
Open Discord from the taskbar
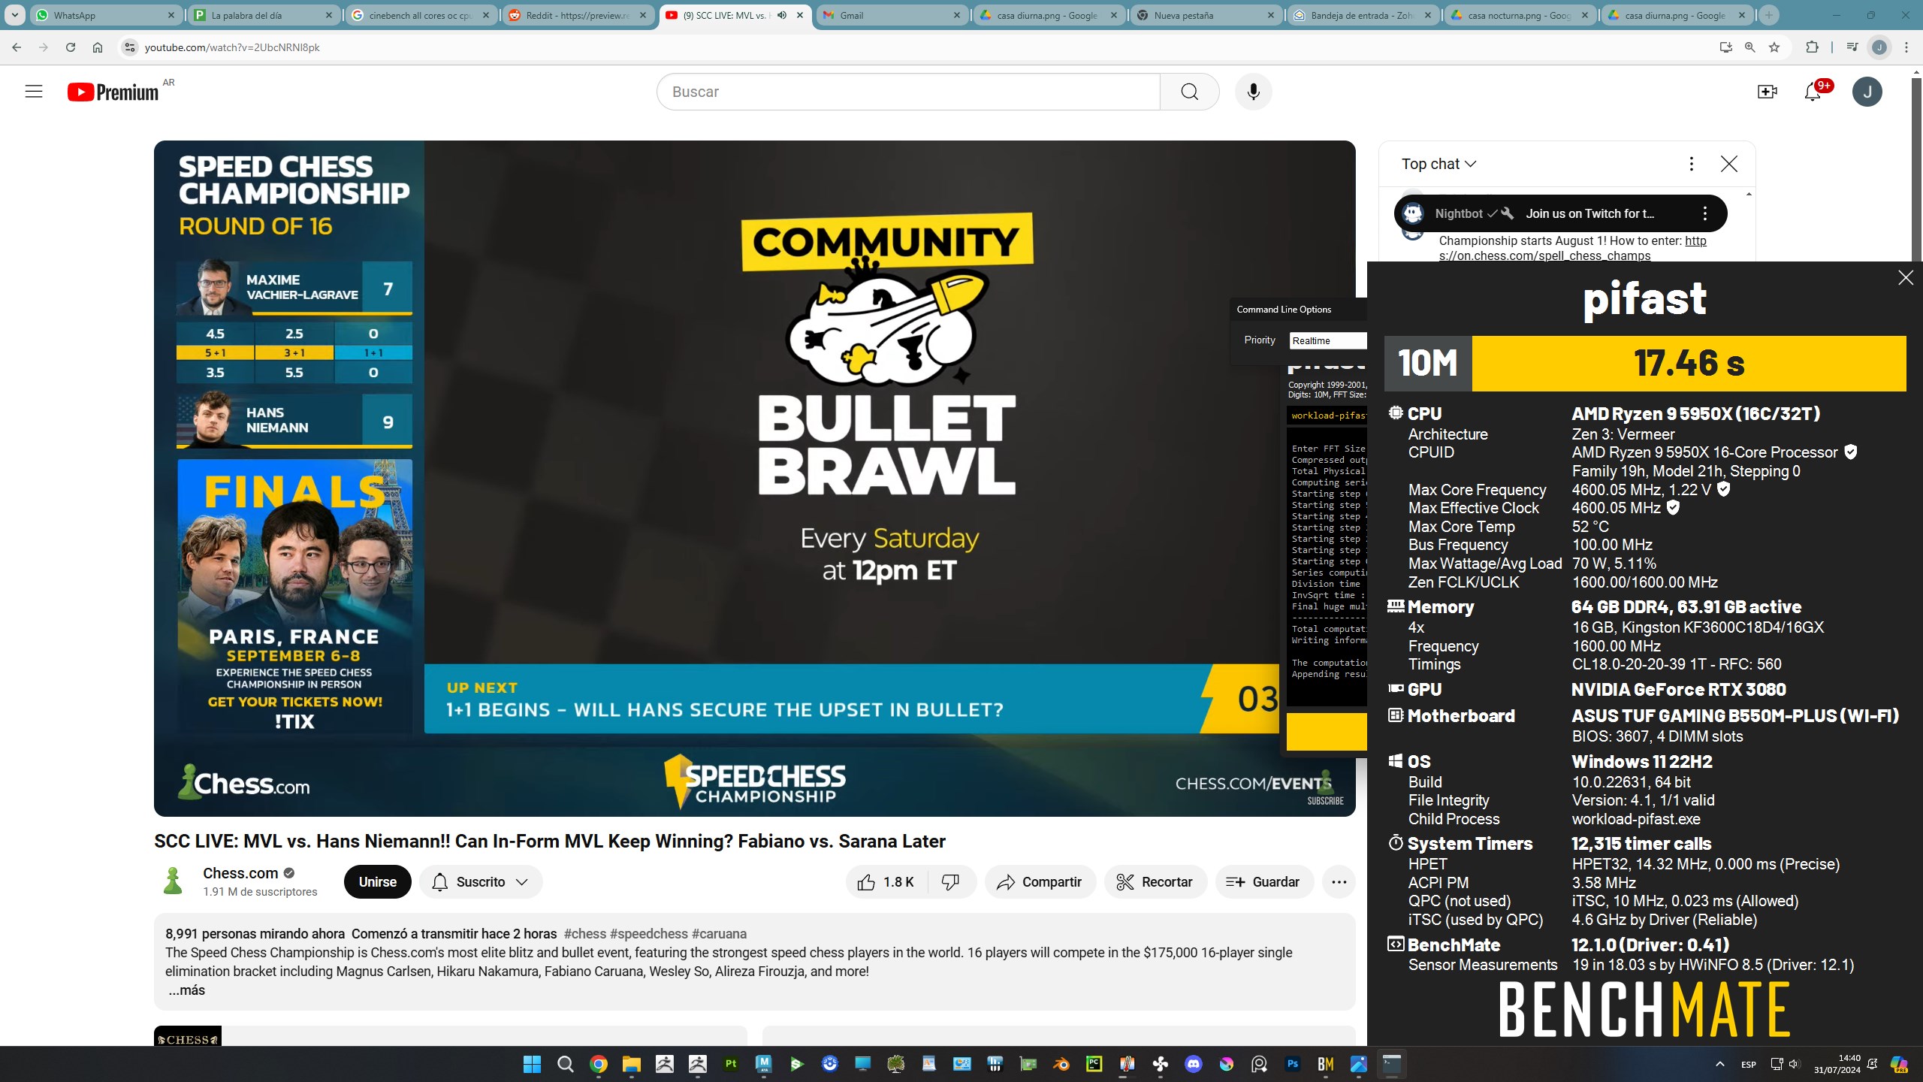pos(1194,1064)
